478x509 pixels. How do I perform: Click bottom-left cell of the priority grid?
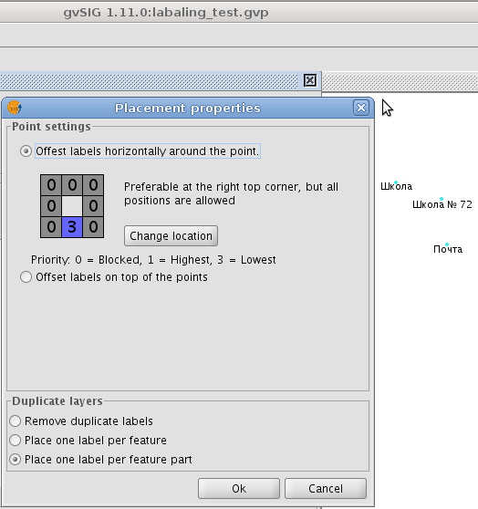[51, 227]
